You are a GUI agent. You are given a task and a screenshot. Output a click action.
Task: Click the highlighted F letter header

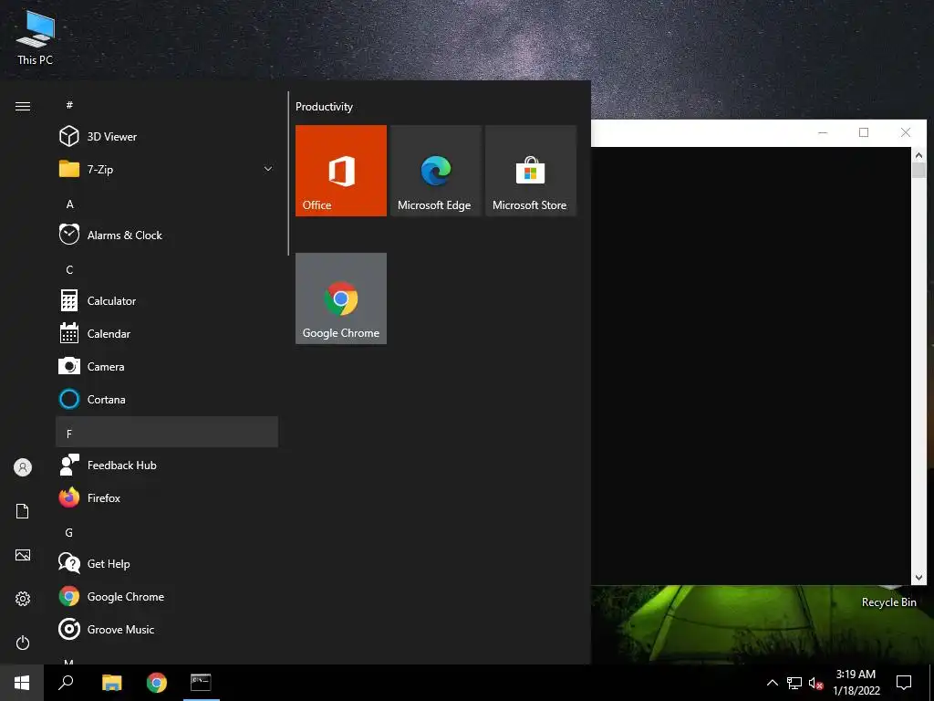click(x=167, y=432)
